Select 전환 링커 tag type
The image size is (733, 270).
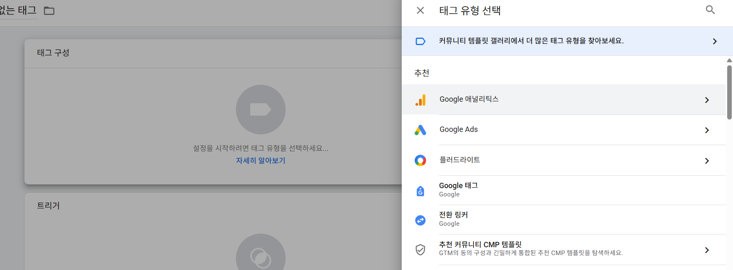coord(563,220)
